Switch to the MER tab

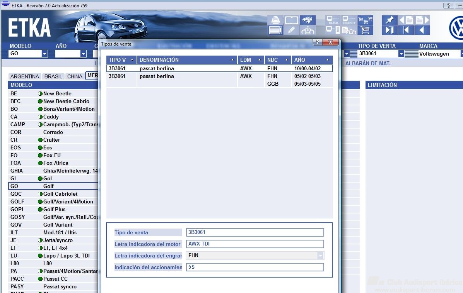click(x=92, y=75)
